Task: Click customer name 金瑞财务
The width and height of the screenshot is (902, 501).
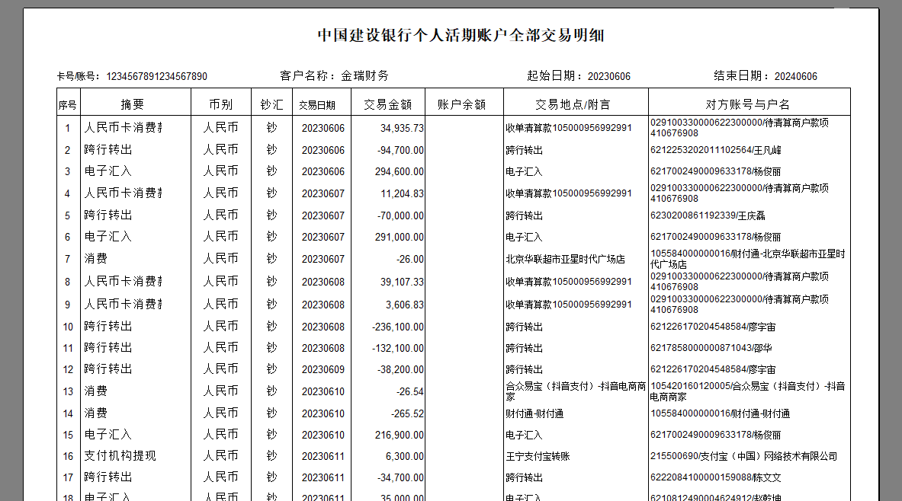Action: (364, 76)
